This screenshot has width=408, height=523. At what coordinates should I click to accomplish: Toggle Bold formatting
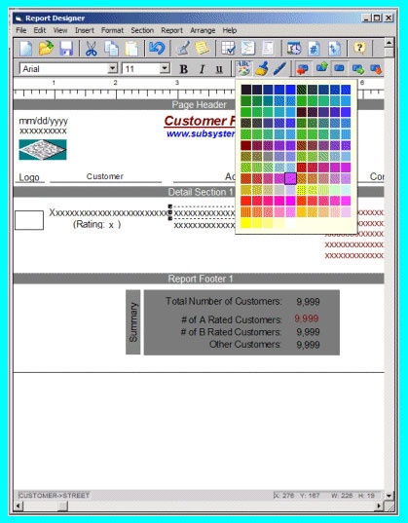[183, 69]
